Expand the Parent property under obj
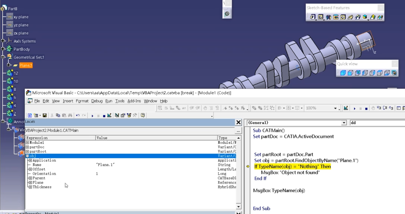Screen dimensions: 405x214 30,178
